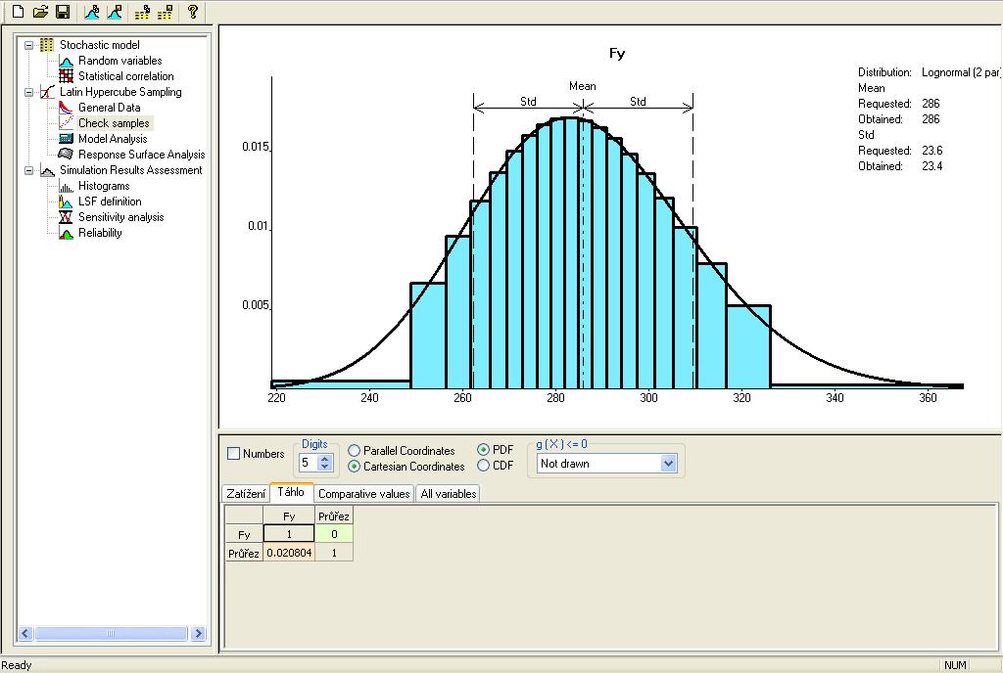The height and width of the screenshot is (673, 1003).
Task: Click the requested Std value 23.6
Action: pos(932,151)
